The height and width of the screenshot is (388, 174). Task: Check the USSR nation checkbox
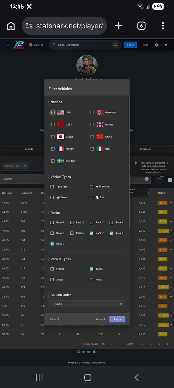click(53, 125)
